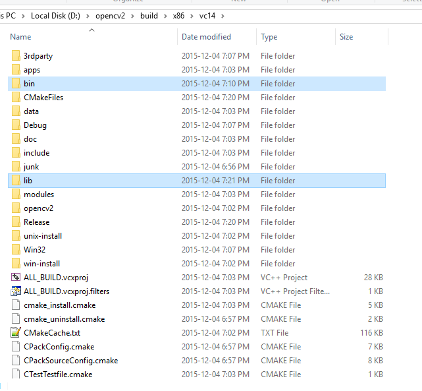Click the 3rdparty folder icon
This screenshot has width=422, height=391.
point(16,56)
